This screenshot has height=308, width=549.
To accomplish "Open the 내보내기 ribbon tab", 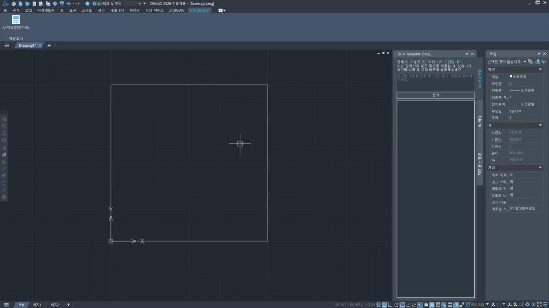I will 117,10.
